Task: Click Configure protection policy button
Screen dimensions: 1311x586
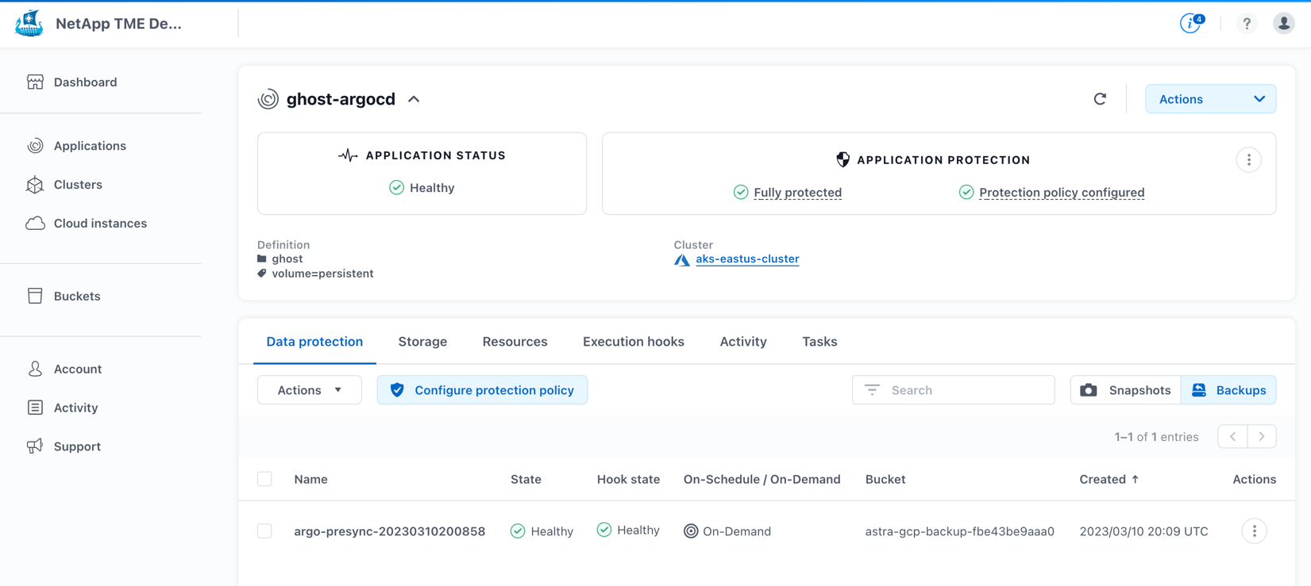Action: point(482,390)
